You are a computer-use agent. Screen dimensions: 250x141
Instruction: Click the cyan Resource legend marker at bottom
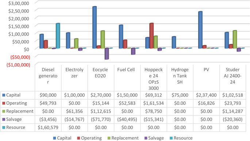171,138
